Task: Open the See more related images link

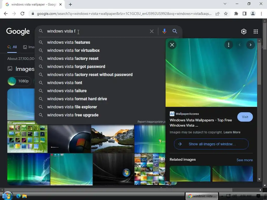Action: coord(245,160)
